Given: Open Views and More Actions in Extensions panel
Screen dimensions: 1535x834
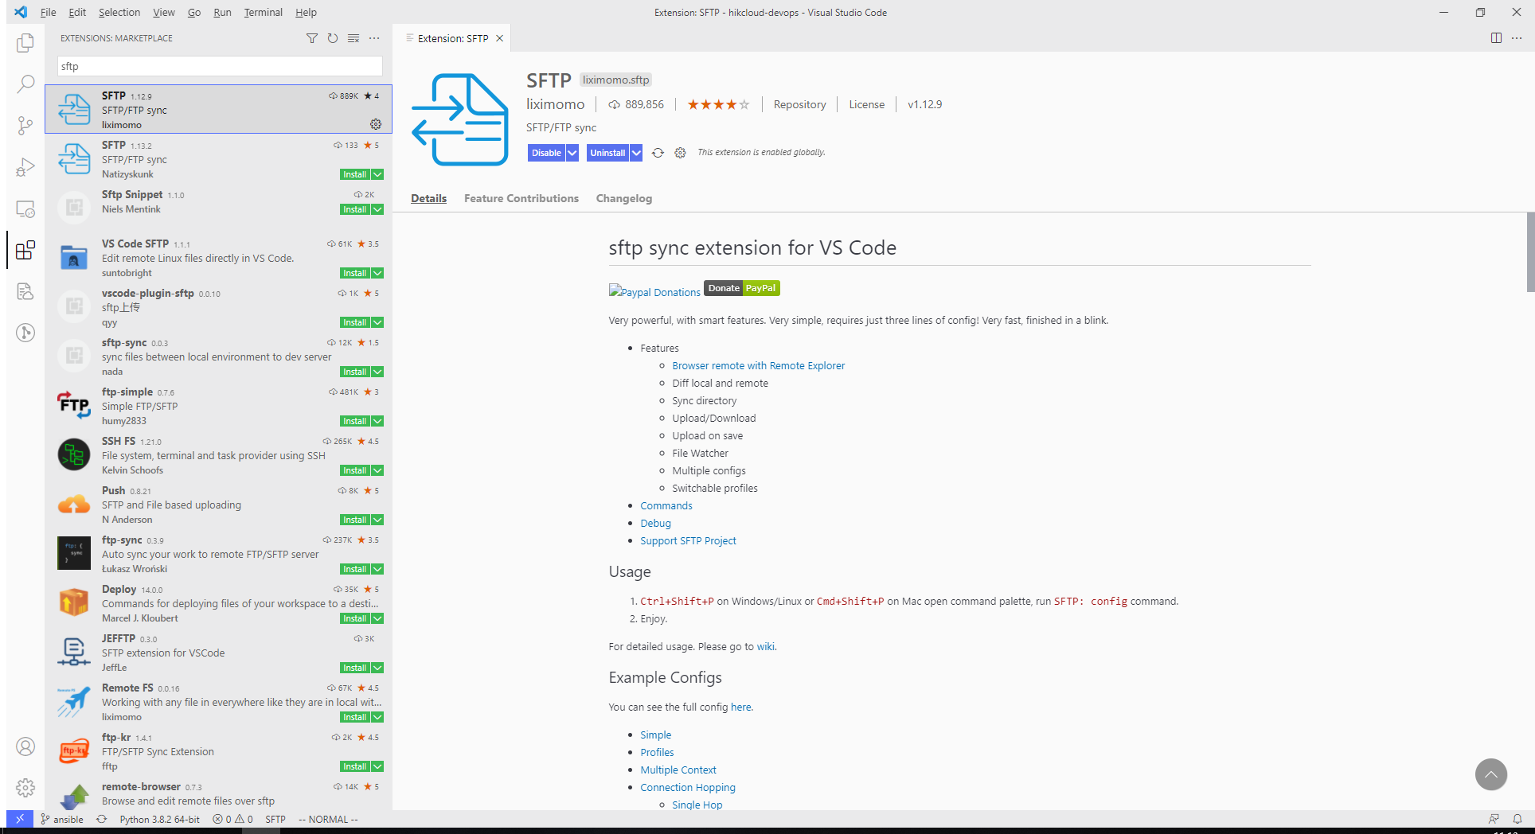Looking at the screenshot, I should point(374,38).
